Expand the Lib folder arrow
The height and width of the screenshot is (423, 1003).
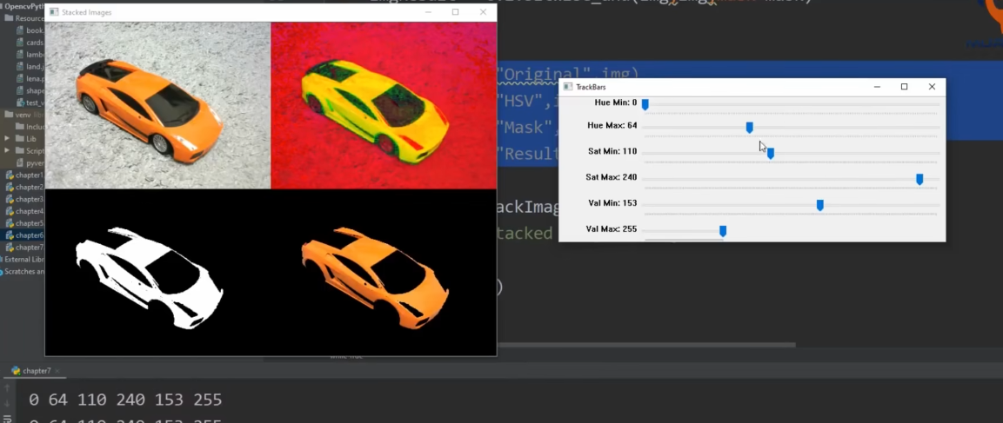[x=7, y=139]
